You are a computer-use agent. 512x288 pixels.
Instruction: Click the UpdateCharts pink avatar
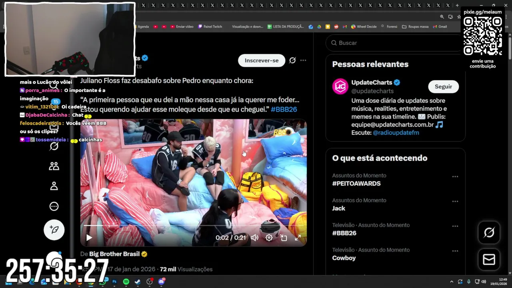pyautogui.click(x=340, y=86)
